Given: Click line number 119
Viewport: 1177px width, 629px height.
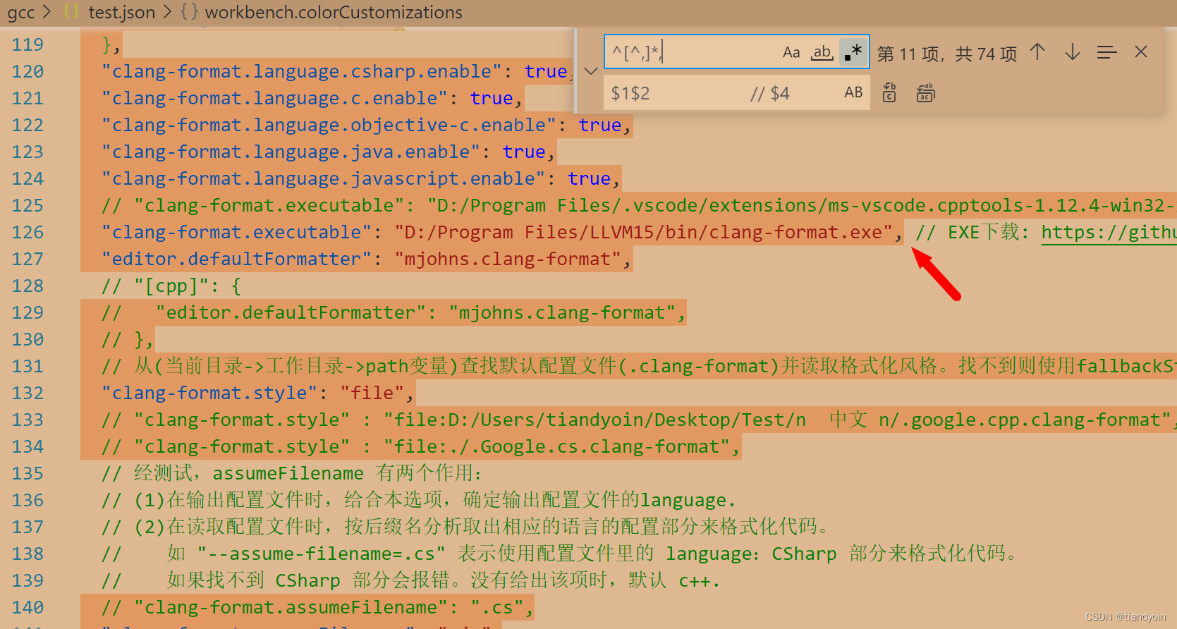Looking at the screenshot, I should point(28,44).
